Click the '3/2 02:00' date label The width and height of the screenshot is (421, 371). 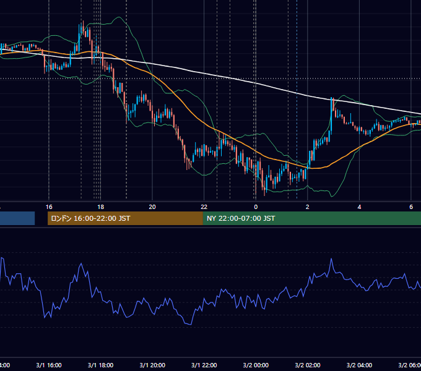[x=308, y=365]
